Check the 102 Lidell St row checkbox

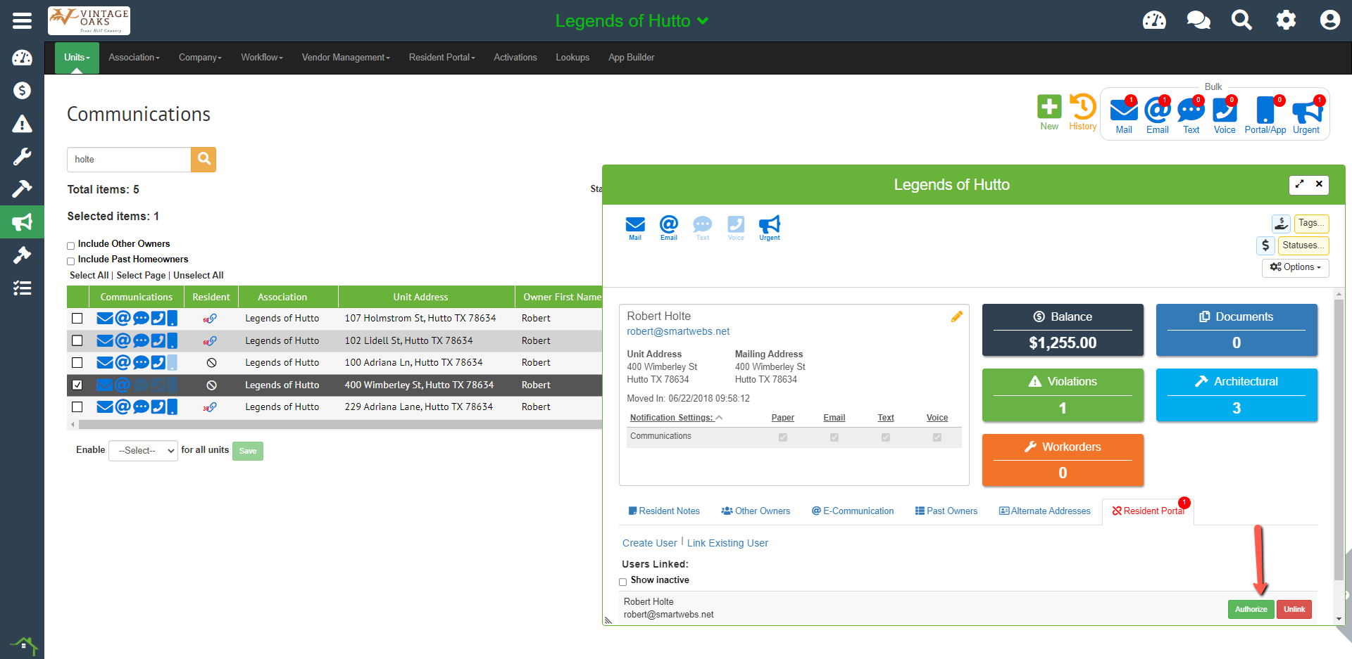(77, 340)
